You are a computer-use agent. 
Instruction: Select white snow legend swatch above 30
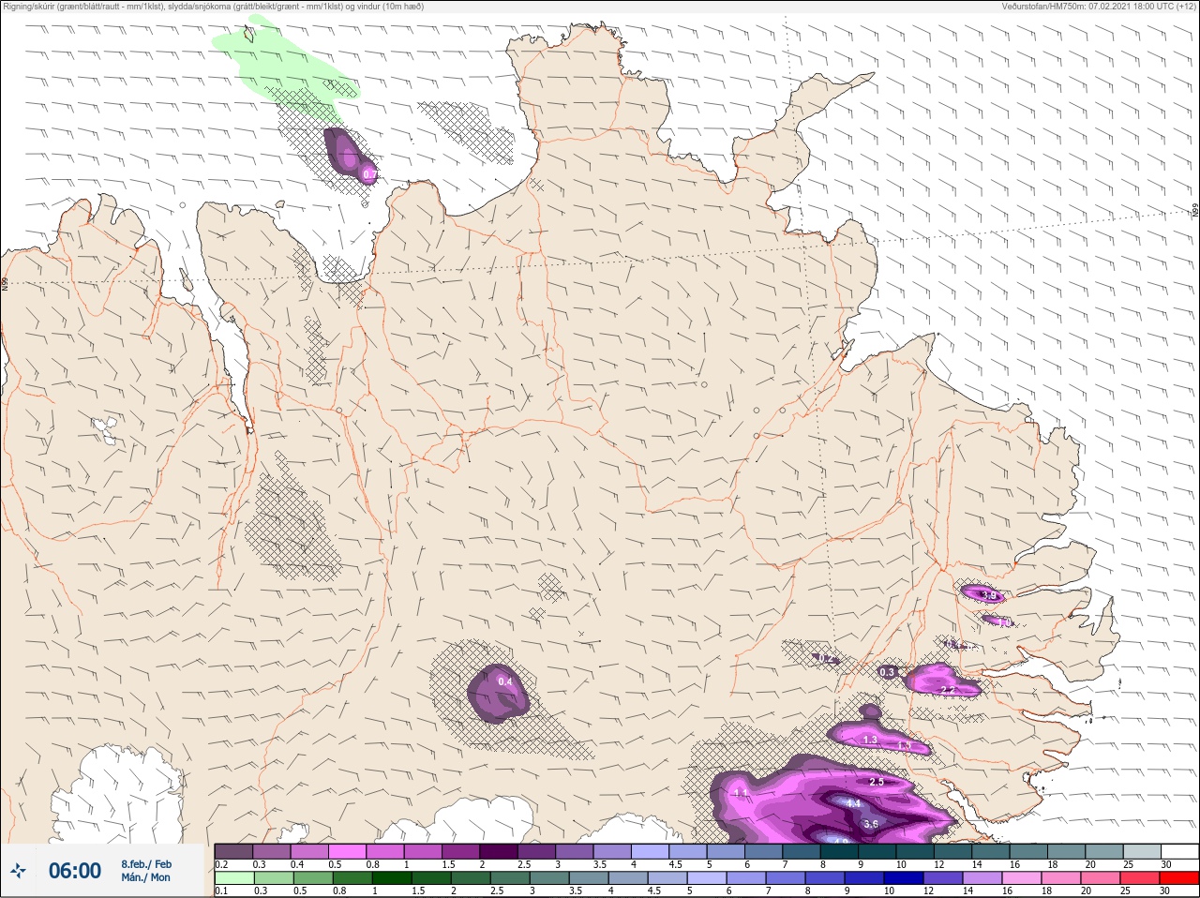1180,851
